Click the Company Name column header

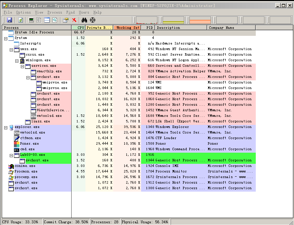point(231,27)
